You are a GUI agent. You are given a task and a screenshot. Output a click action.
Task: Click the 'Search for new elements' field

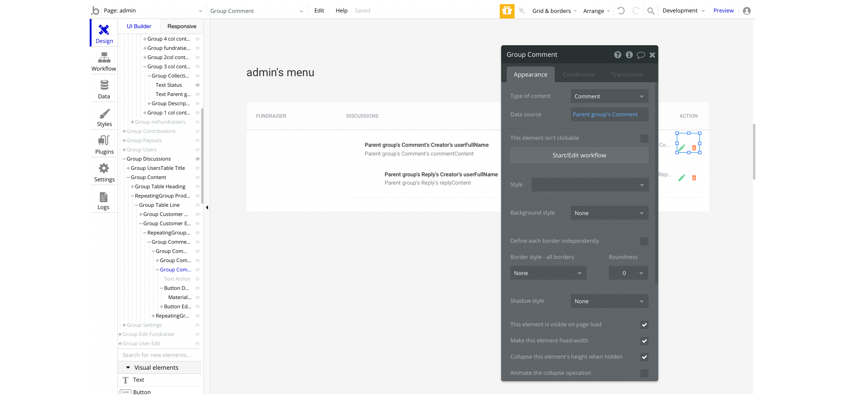pyautogui.click(x=159, y=355)
